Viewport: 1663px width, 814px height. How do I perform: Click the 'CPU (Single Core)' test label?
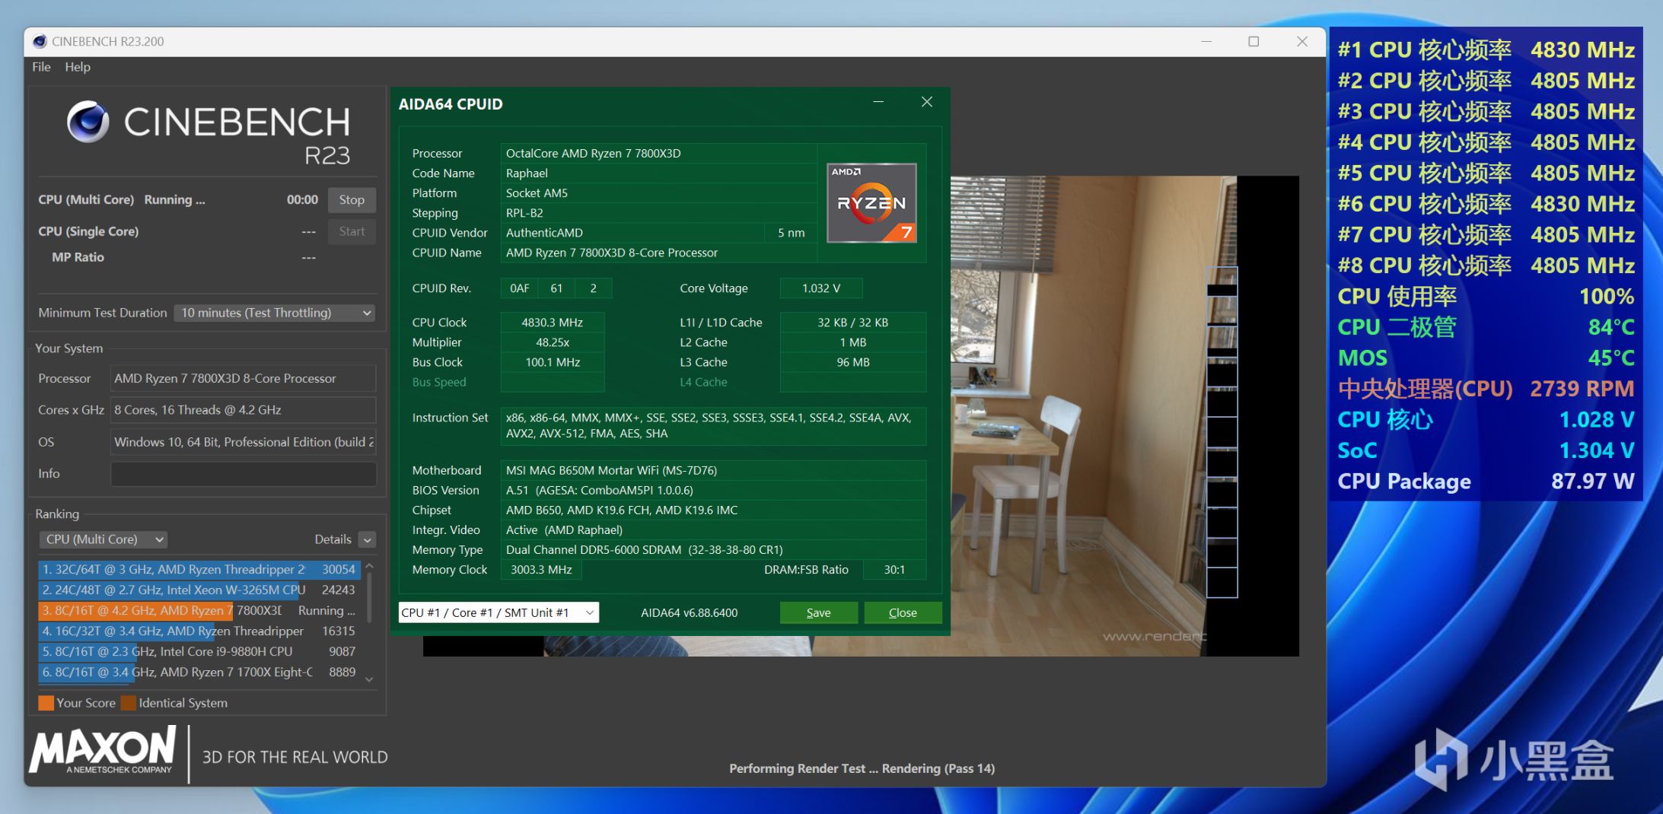88,231
